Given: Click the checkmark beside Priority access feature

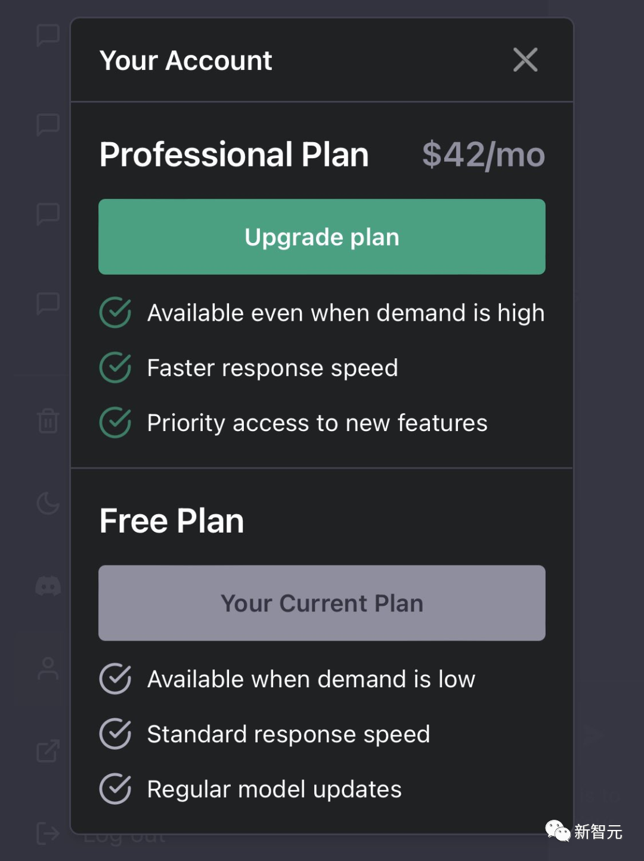Looking at the screenshot, I should coord(115,423).
